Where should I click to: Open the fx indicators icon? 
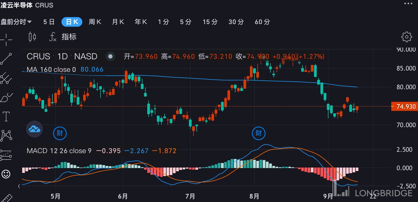(x=52, y=37)
